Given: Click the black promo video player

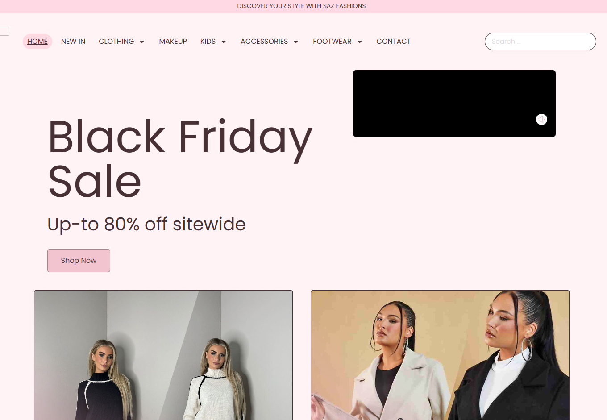Looking at the screenshot, I should tap(454, 104).
